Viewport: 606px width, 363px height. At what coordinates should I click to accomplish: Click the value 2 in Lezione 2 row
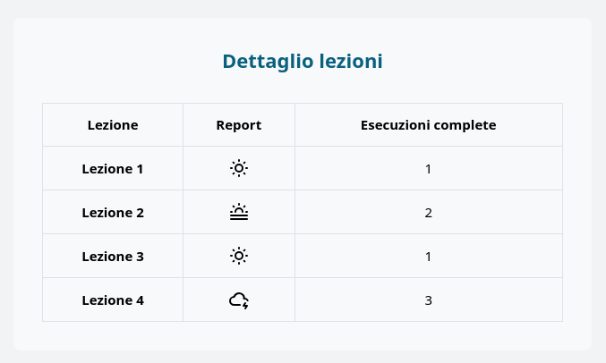pyautogui.click(x=428, y=213)
